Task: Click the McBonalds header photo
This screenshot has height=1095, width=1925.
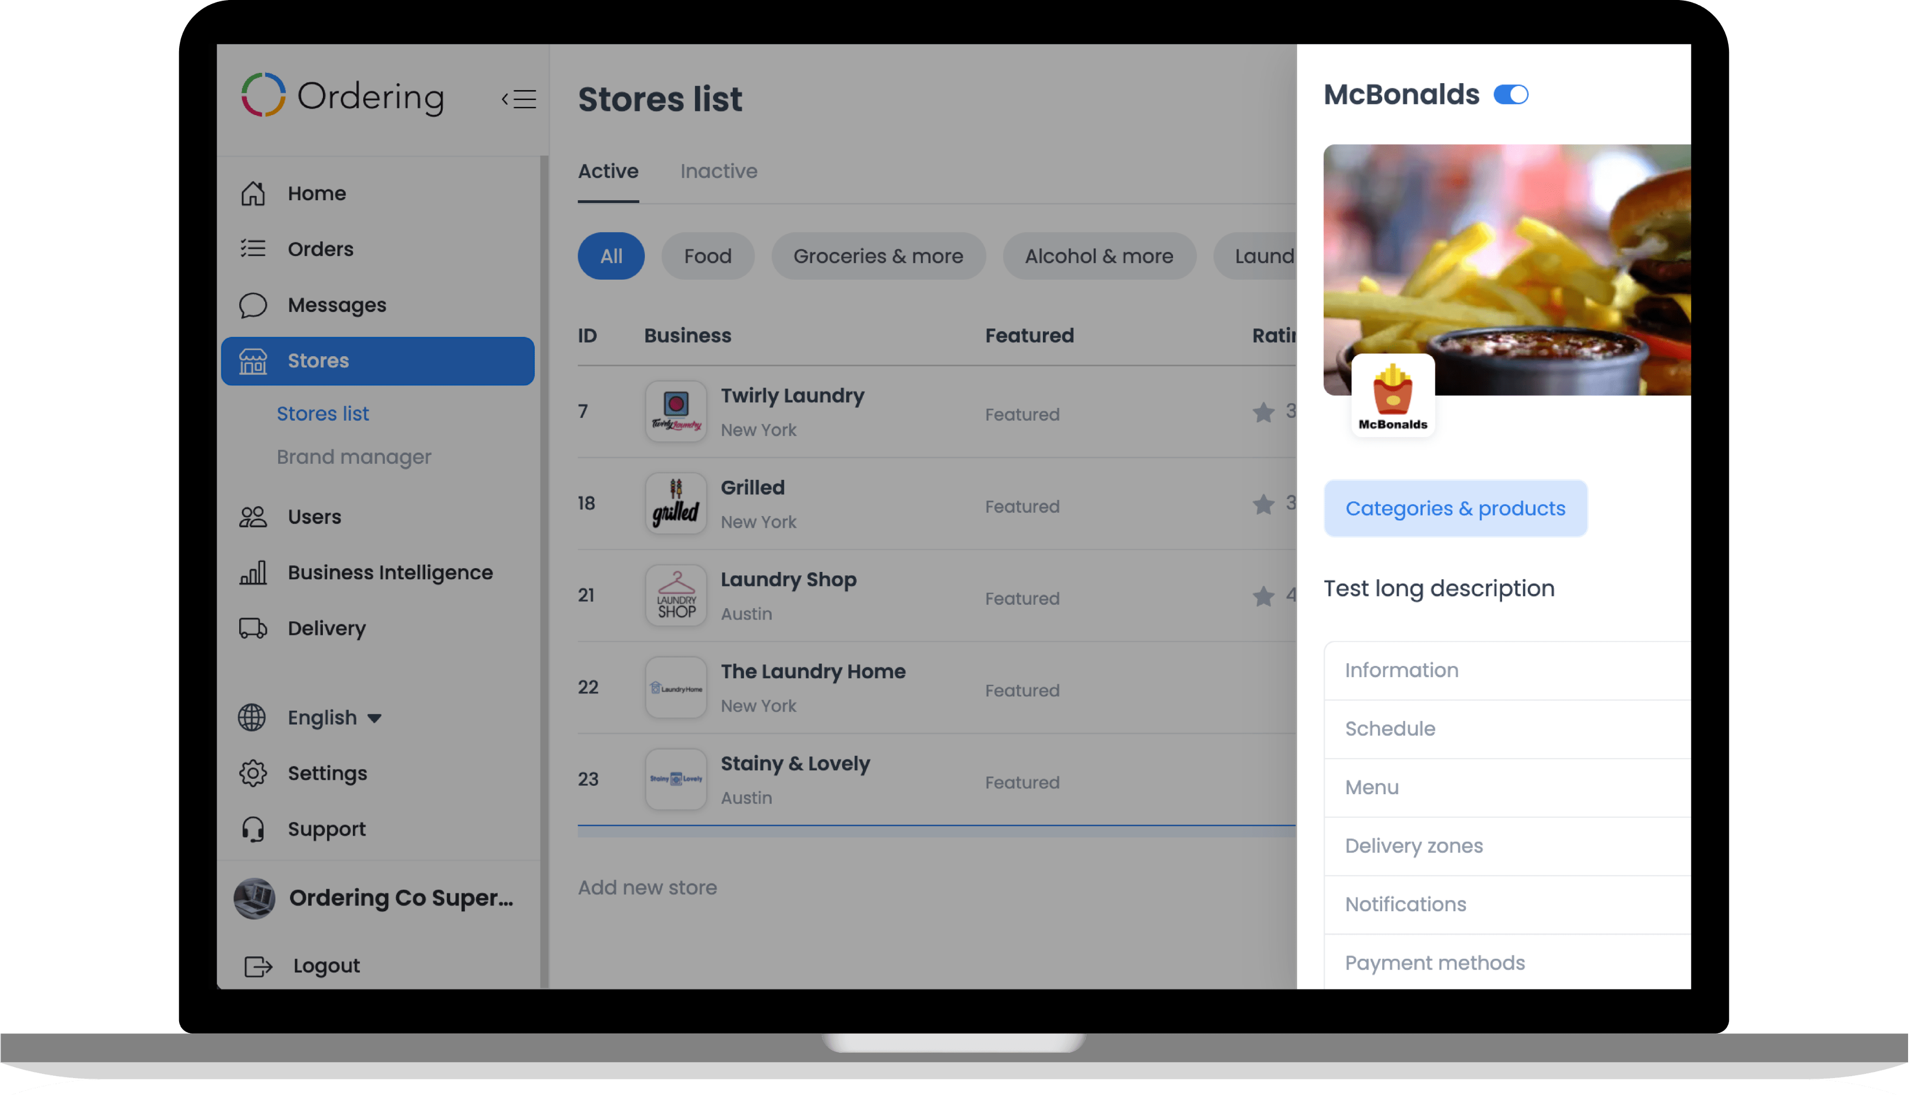Action: [1507, 269]
